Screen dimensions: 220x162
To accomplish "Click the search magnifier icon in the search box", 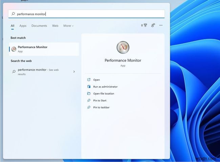I will pos(13,14).
